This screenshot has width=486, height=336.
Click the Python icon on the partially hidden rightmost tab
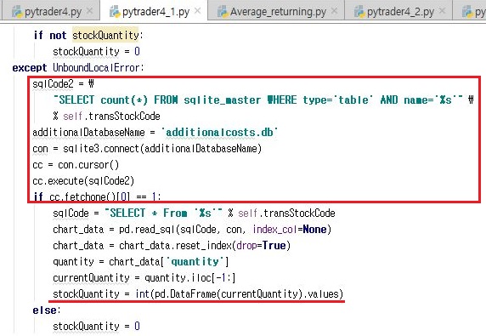coord(466,12)
